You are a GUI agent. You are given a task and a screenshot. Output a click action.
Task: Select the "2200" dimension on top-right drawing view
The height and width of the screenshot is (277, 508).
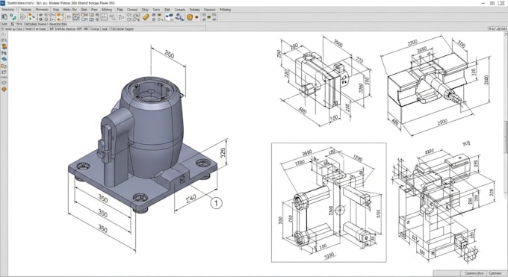(442, 122)
